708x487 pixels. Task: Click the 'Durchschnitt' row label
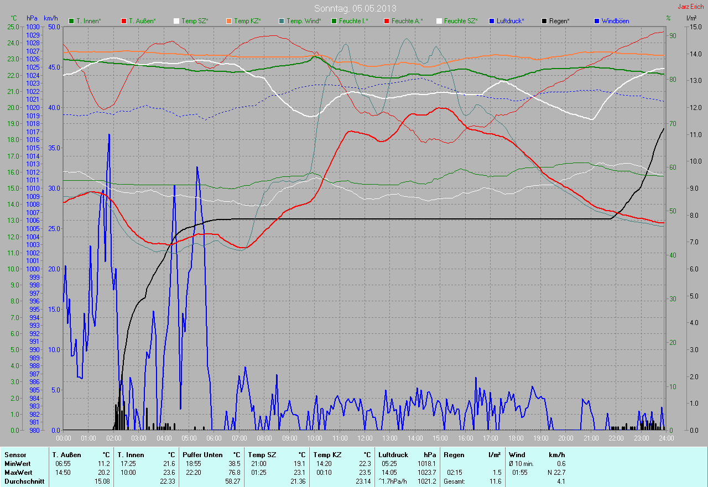pos(24,481)
